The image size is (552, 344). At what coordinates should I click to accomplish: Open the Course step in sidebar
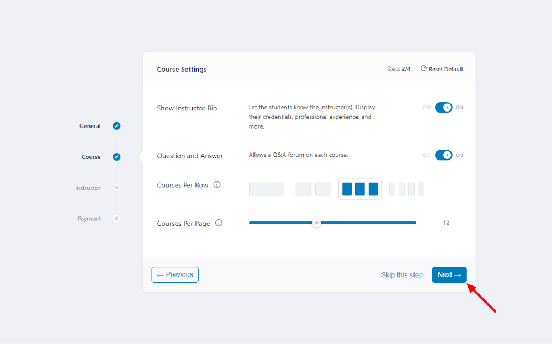[x=91, y=157]
